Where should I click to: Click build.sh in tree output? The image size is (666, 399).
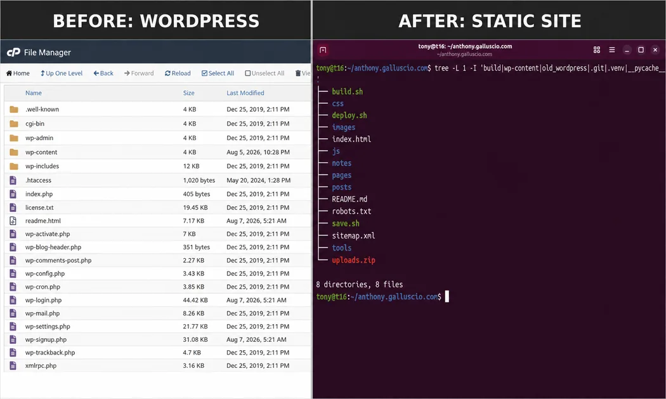pyautogui.click(x=348, y=91)
